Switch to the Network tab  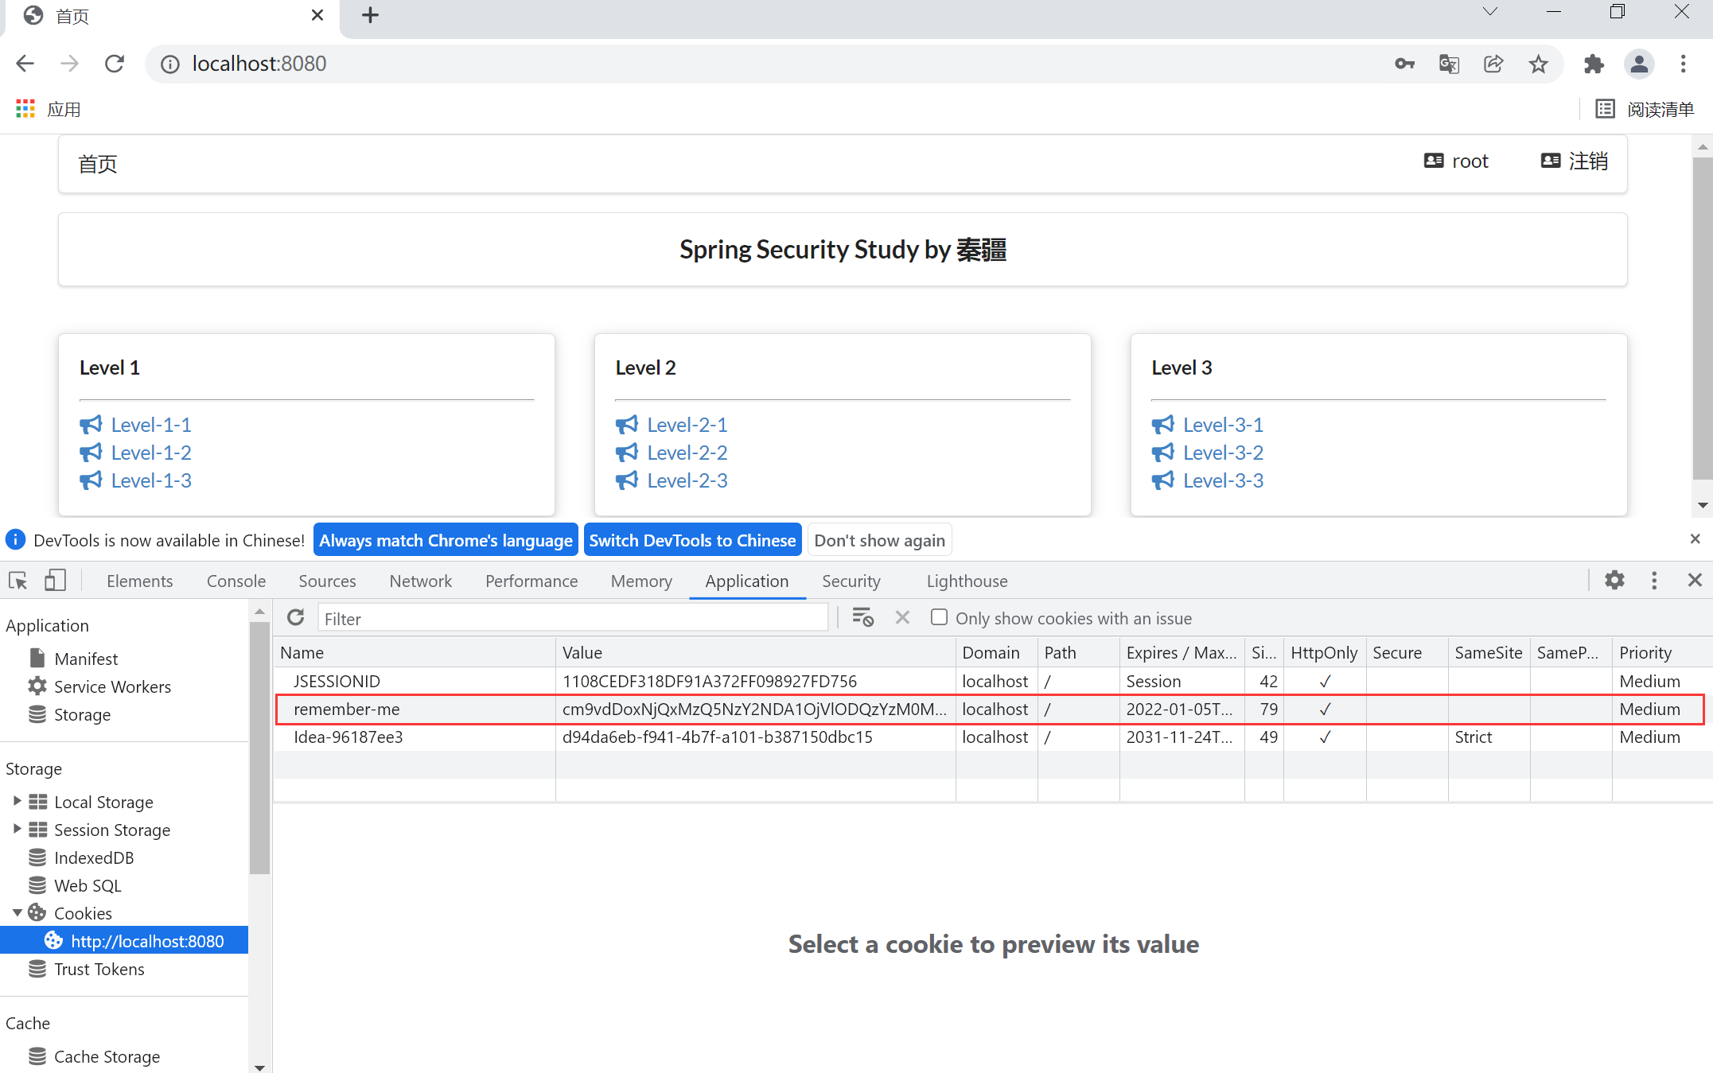[420, 581]
